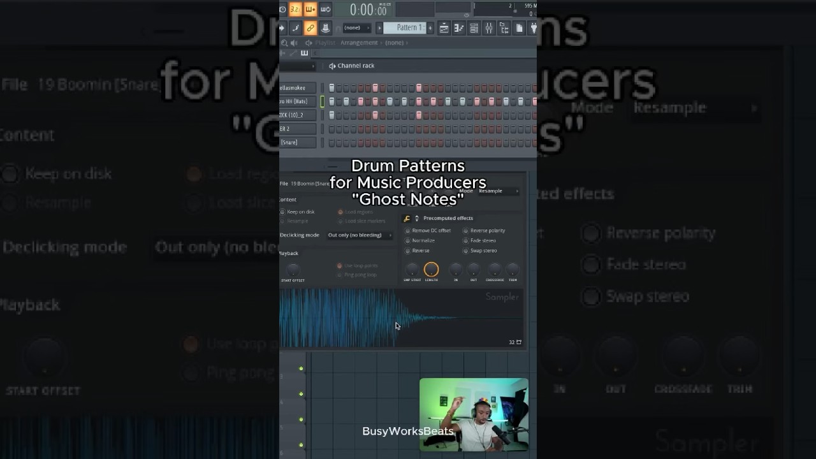Enable the Reverse option
Viewport: 816px width, 459px height.
click(x=408, y=251)
